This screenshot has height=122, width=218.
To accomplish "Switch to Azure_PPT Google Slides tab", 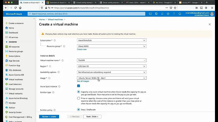I will click(x=190, y=2).
